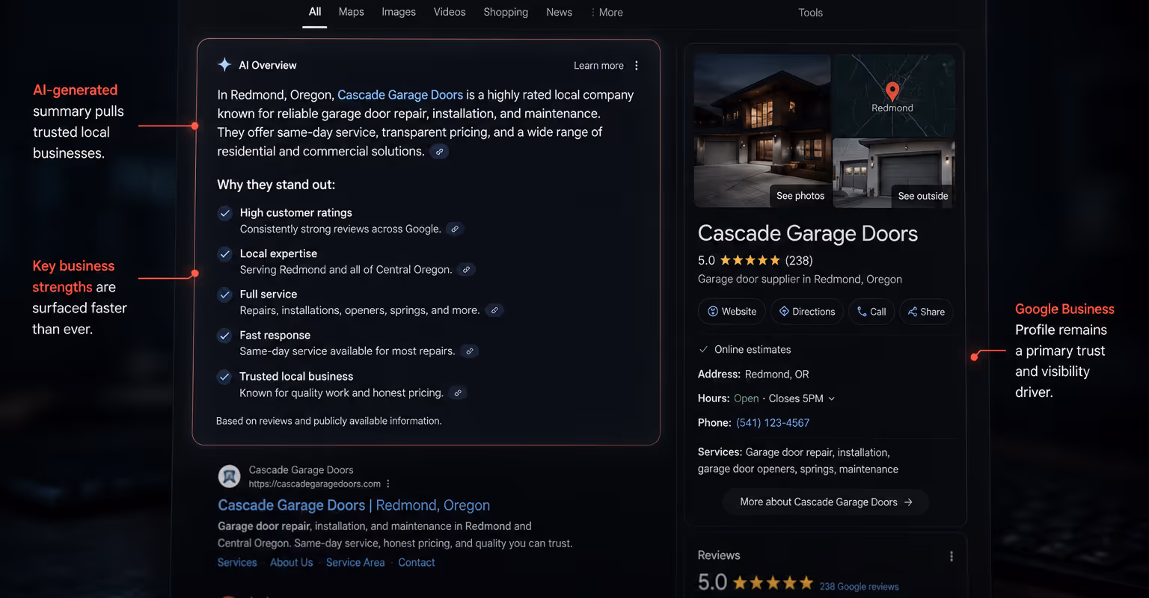This screenshot has width=1149, height=598.
Task: Switch to the All results tab
Action: click(x=315, y=12)
